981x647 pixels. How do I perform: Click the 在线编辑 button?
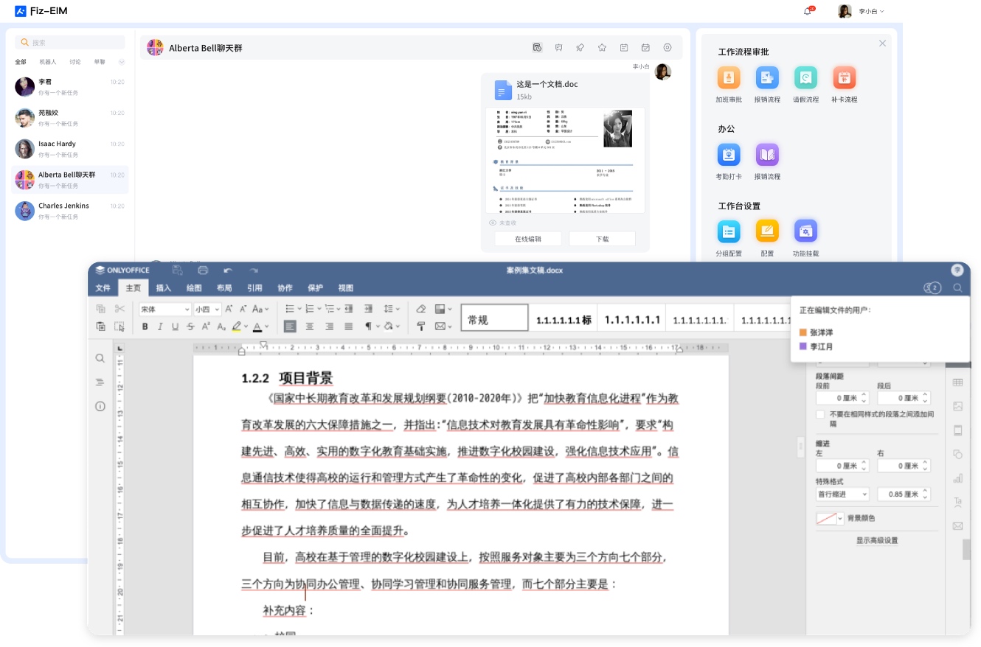point(528,239)
